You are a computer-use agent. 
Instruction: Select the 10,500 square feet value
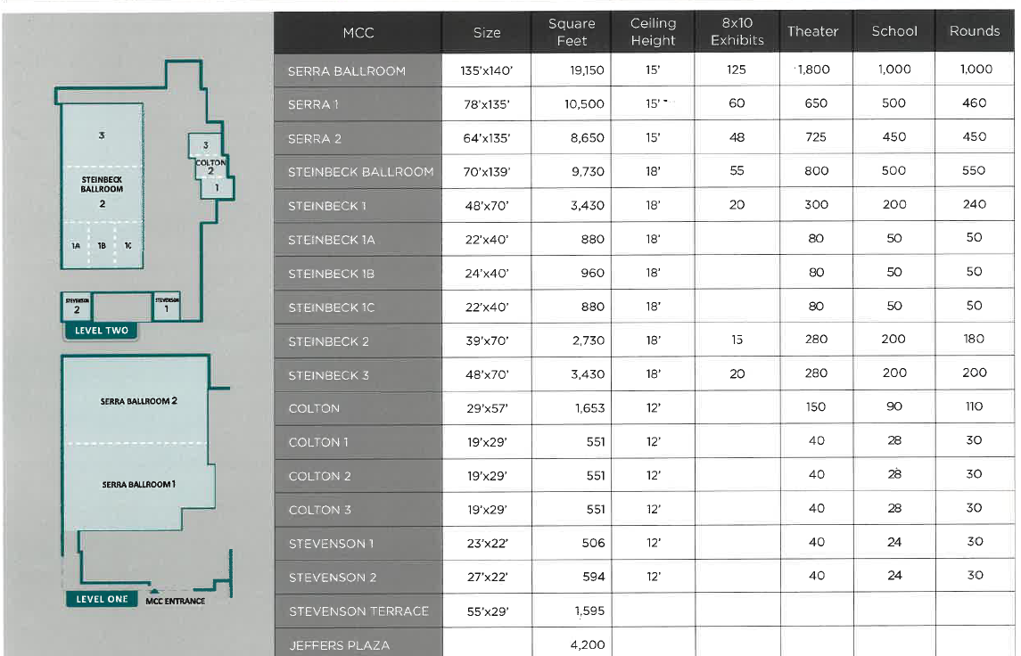(584, 103)
